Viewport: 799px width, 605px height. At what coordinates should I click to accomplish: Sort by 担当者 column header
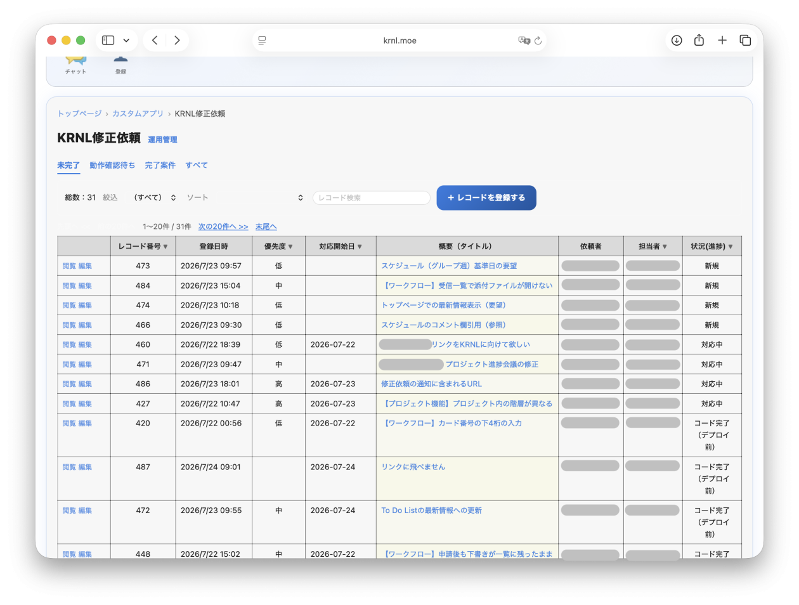point(653,246)
